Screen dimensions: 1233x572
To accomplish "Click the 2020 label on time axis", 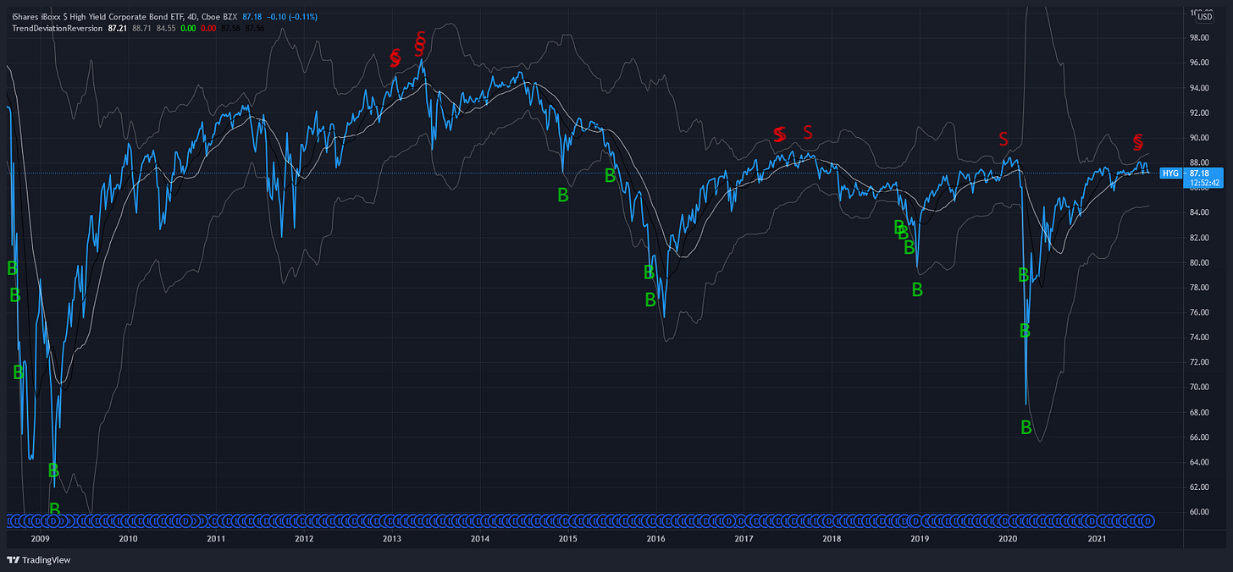I will 1008,538.
